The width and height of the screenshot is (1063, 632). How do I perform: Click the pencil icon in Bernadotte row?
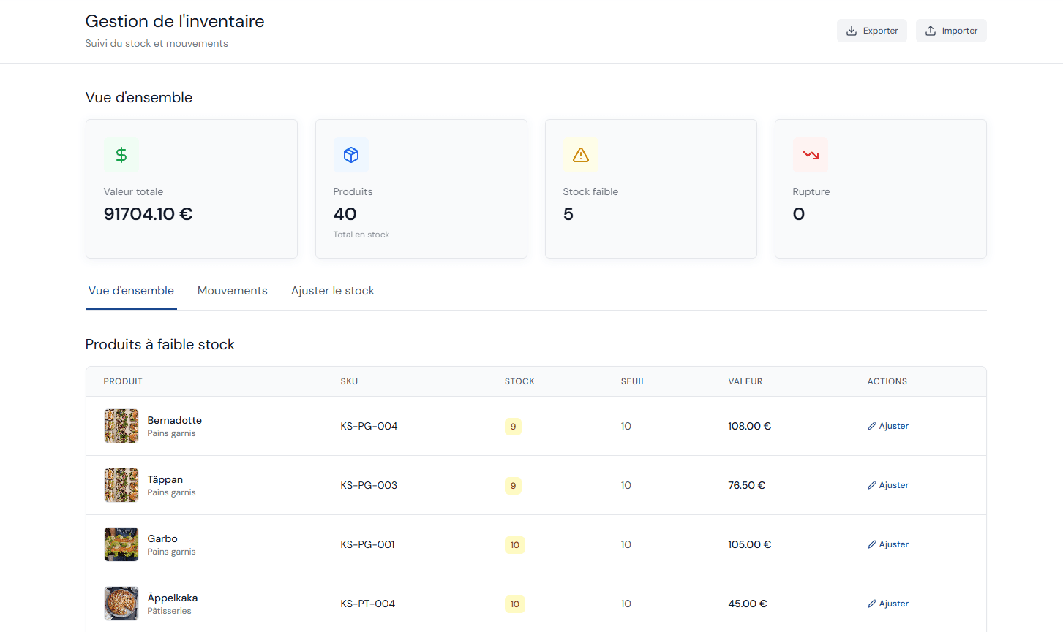pos(872,426)
